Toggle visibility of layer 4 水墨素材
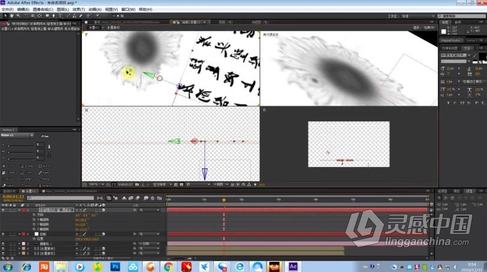487x272 pixels. tap(3, 249)
